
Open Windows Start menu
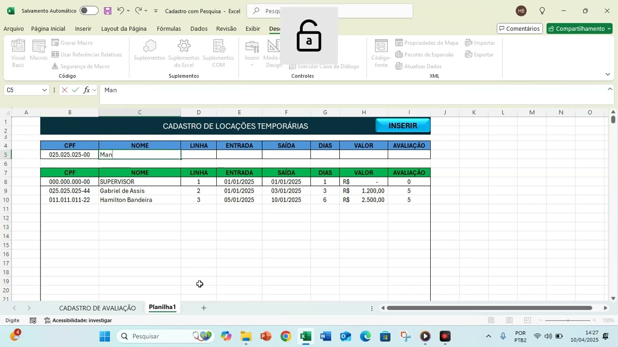point(105,336)
